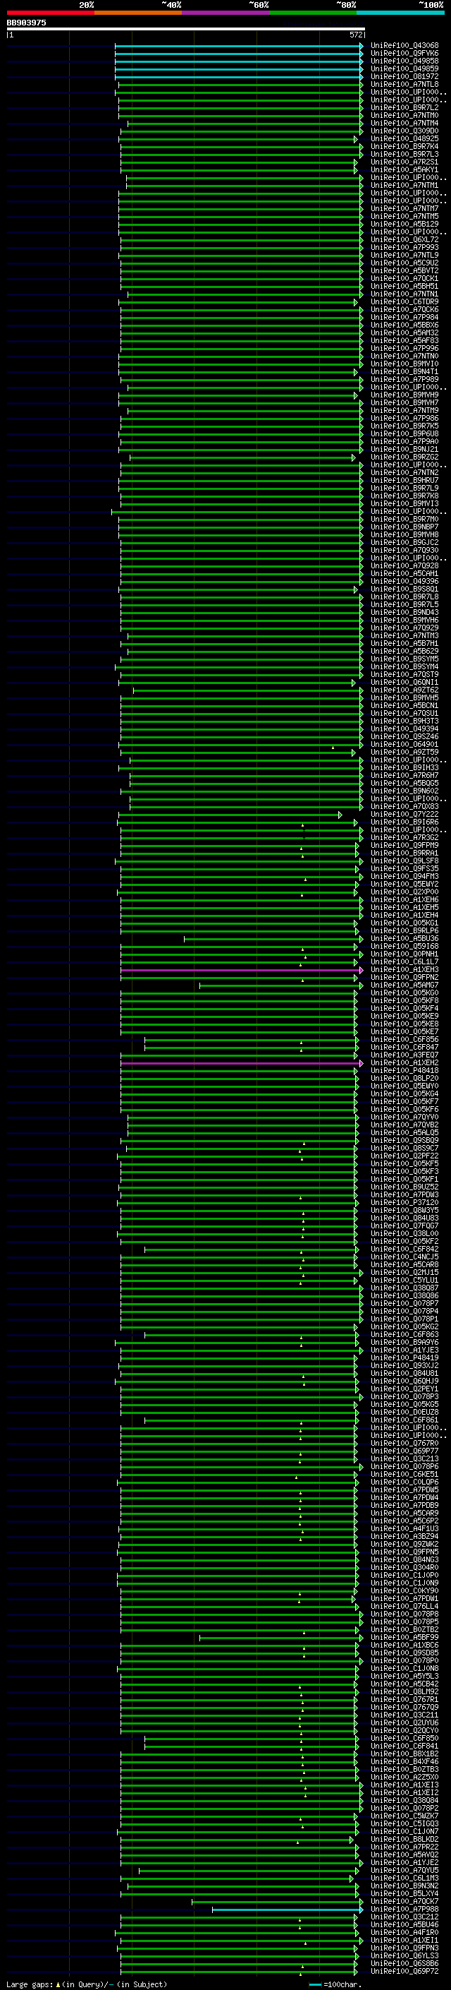The height and width of the screenshot is (1990, 451).
Task: Click the orange ~40% identity legend segment
Action: 138,13
